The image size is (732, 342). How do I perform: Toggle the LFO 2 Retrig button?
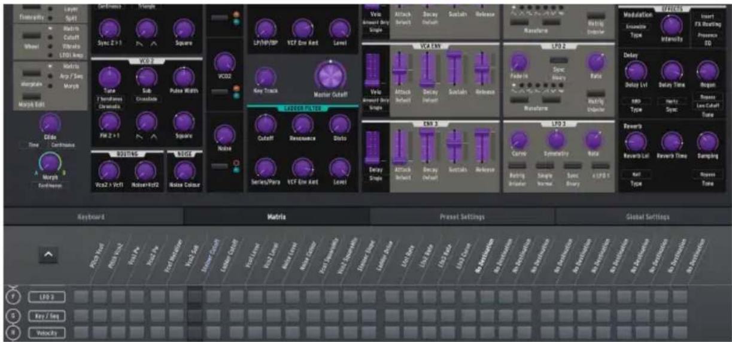[x=596, y=93]
